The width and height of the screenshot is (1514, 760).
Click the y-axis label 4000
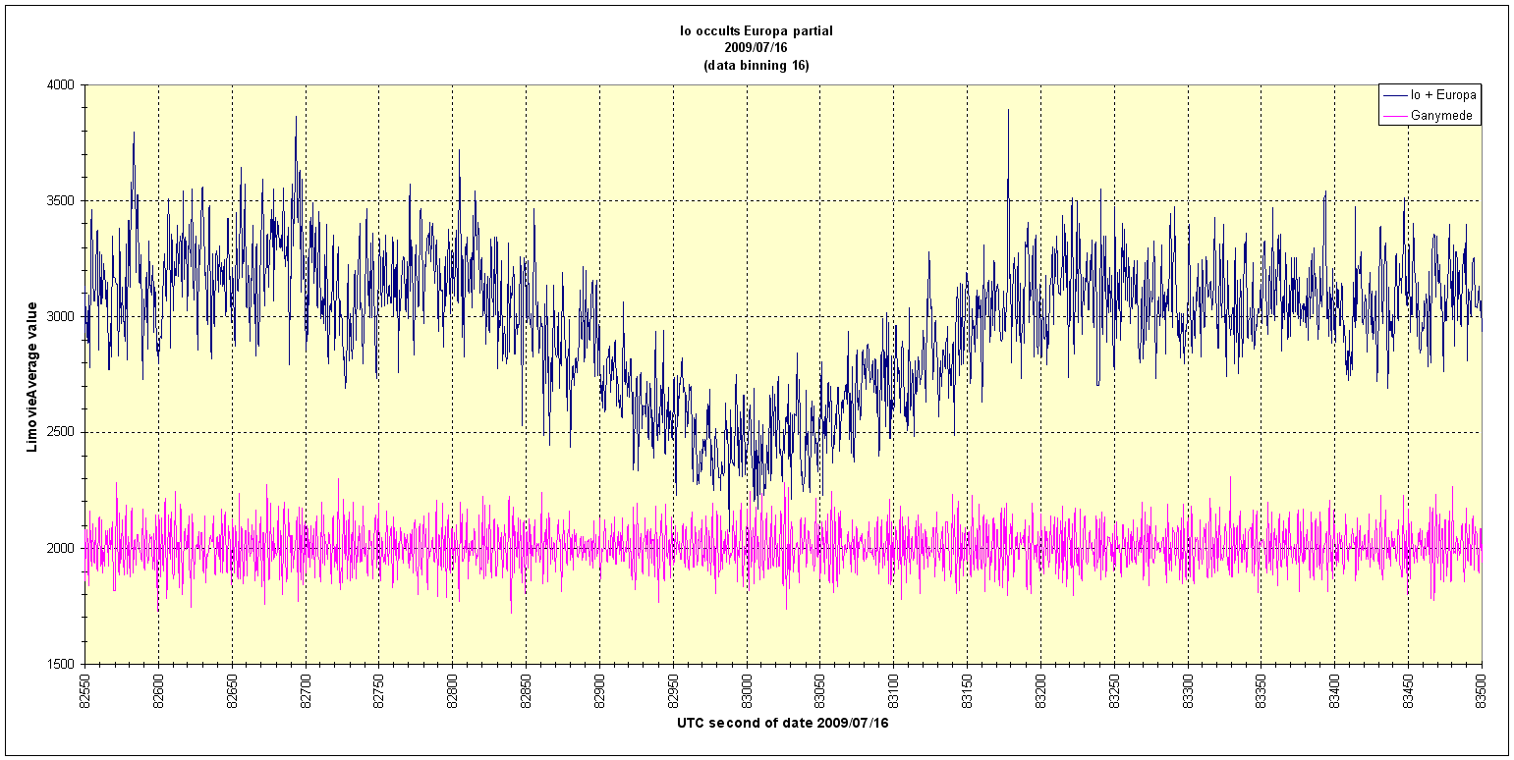61,84
